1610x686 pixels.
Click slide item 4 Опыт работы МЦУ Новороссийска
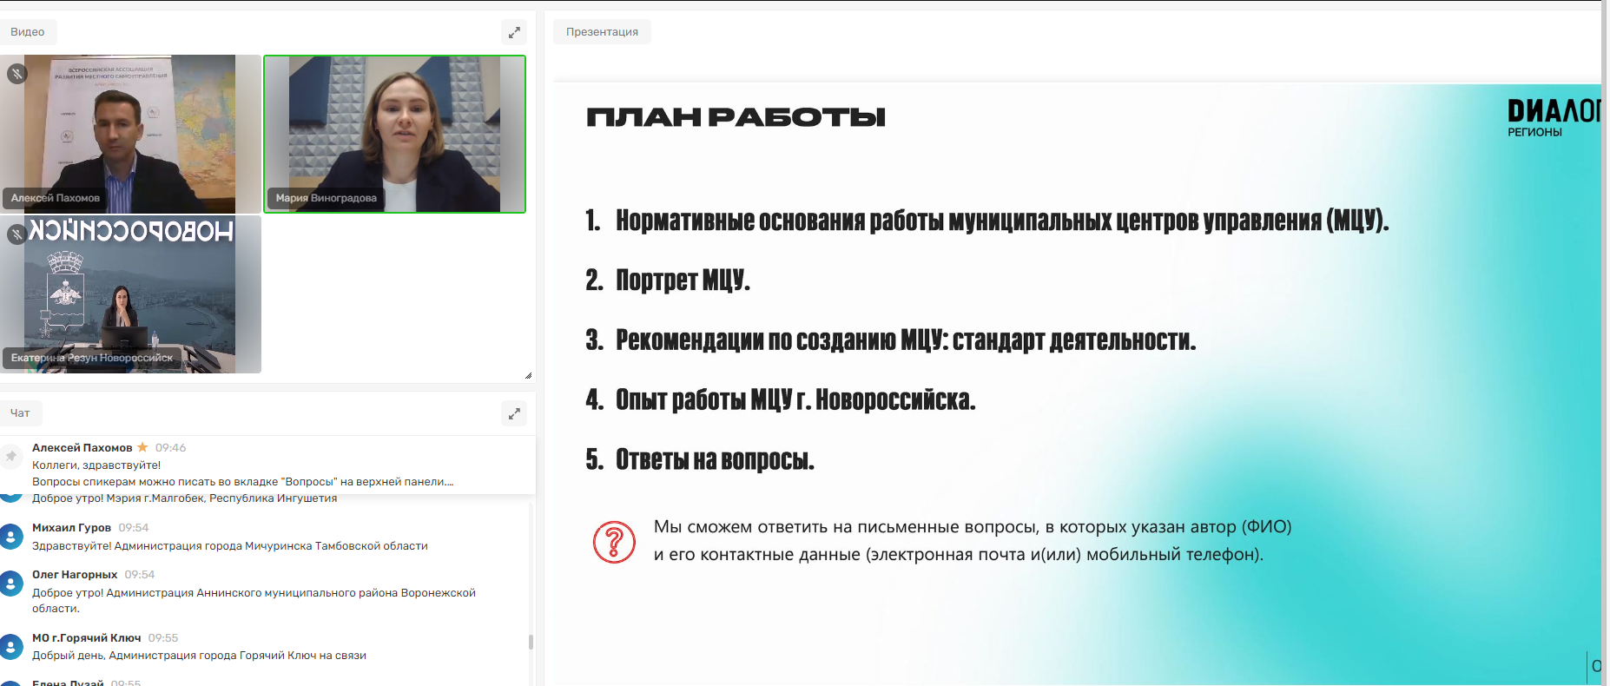pos(781,399)
